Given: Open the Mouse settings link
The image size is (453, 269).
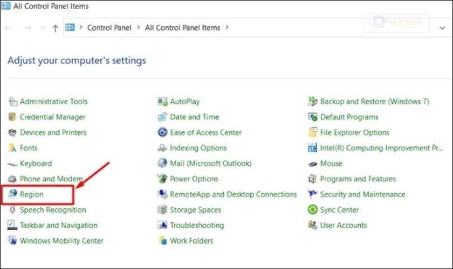Looking at the screenshot, I should (x=331, y=164).
